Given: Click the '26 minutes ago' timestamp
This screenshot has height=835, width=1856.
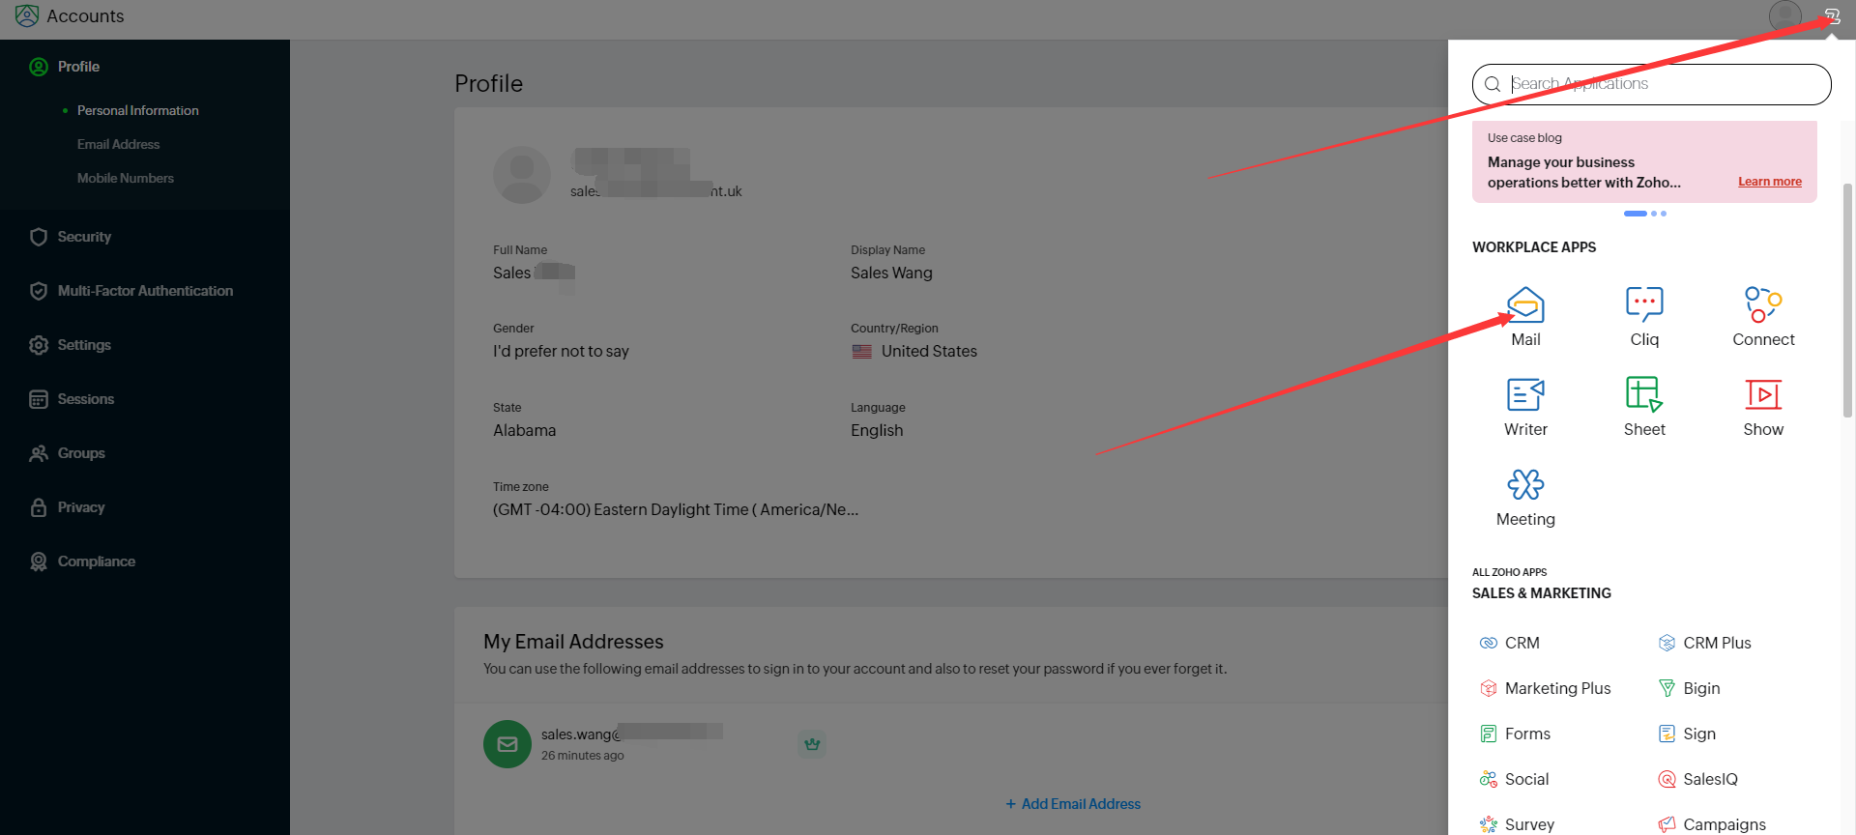Looking at the screenshot, I should coord(583,756).
